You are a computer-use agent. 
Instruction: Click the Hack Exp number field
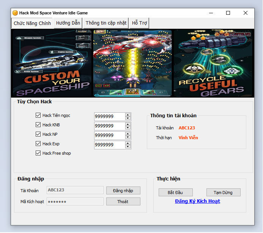pos(110,145)
